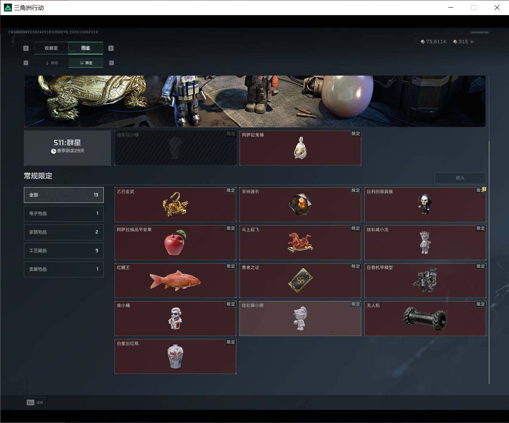Select the 炫彩威小龙 figurine icon

pos(425,242)
